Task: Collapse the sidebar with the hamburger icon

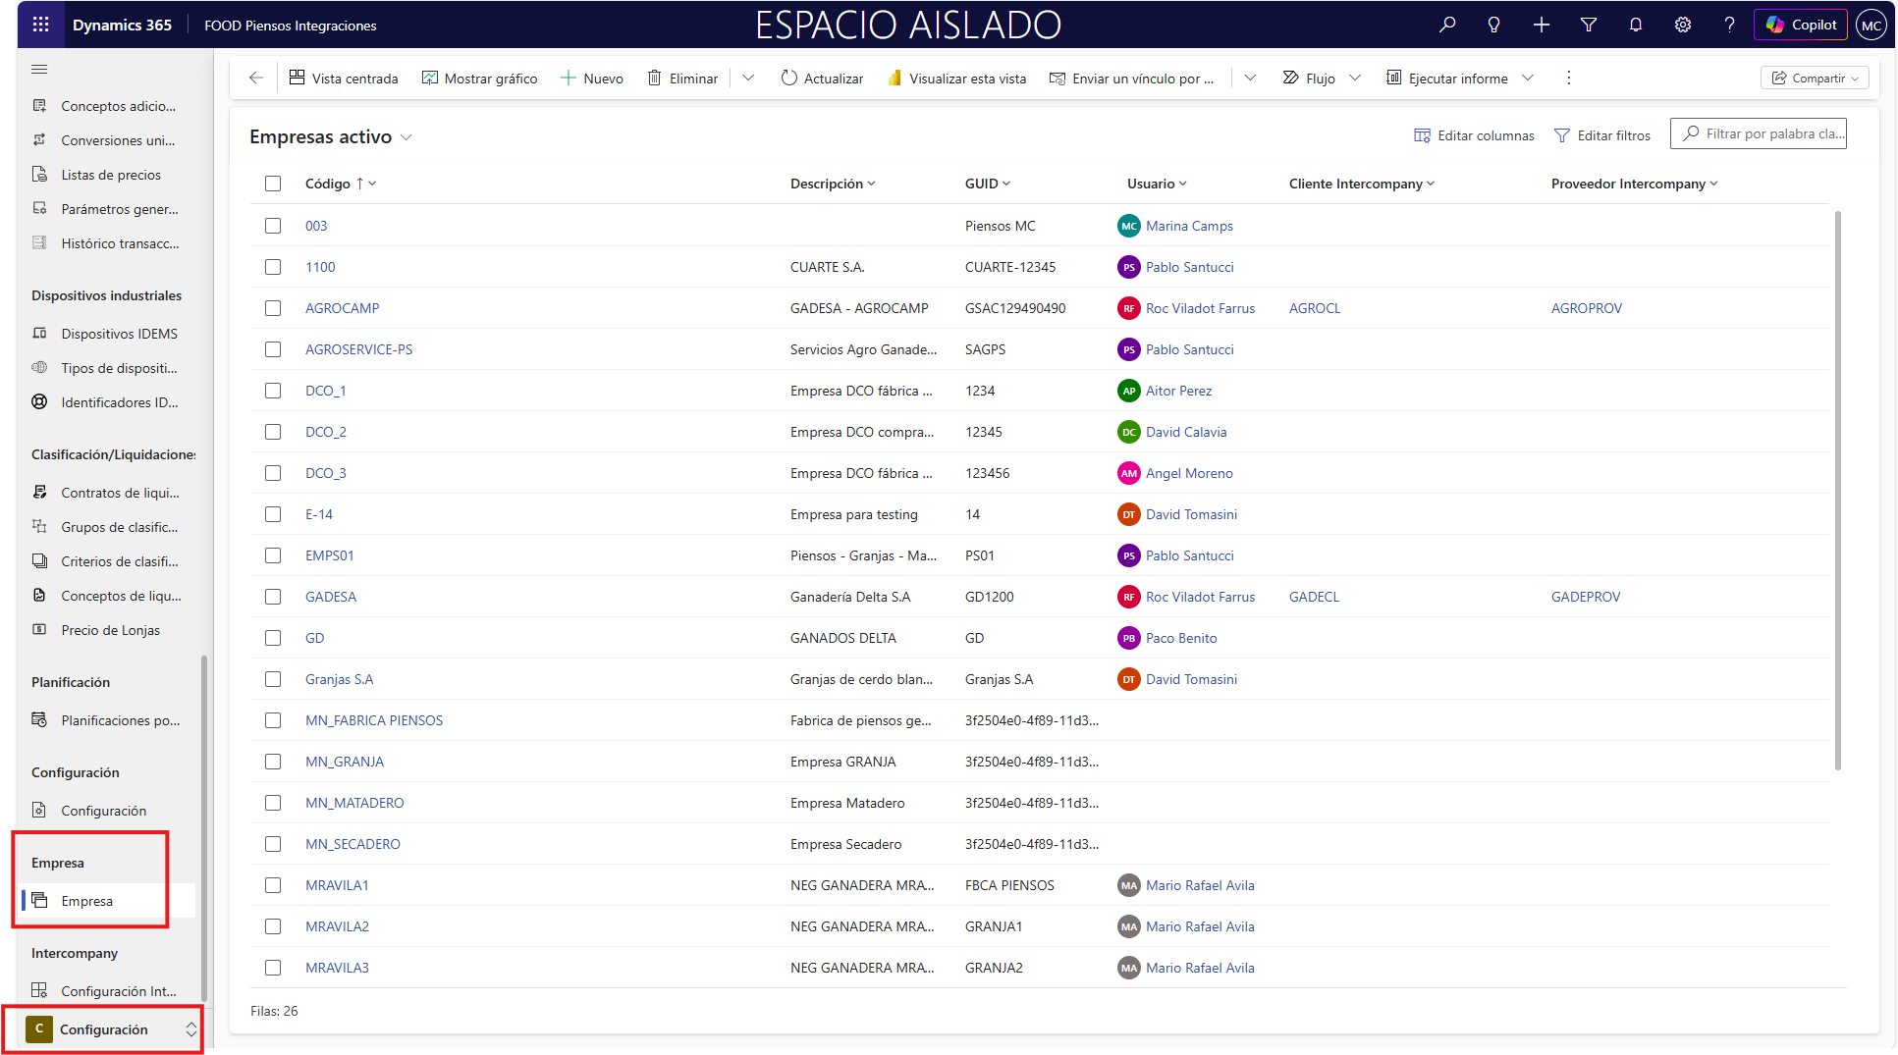Action: click(x=39, y=70)
